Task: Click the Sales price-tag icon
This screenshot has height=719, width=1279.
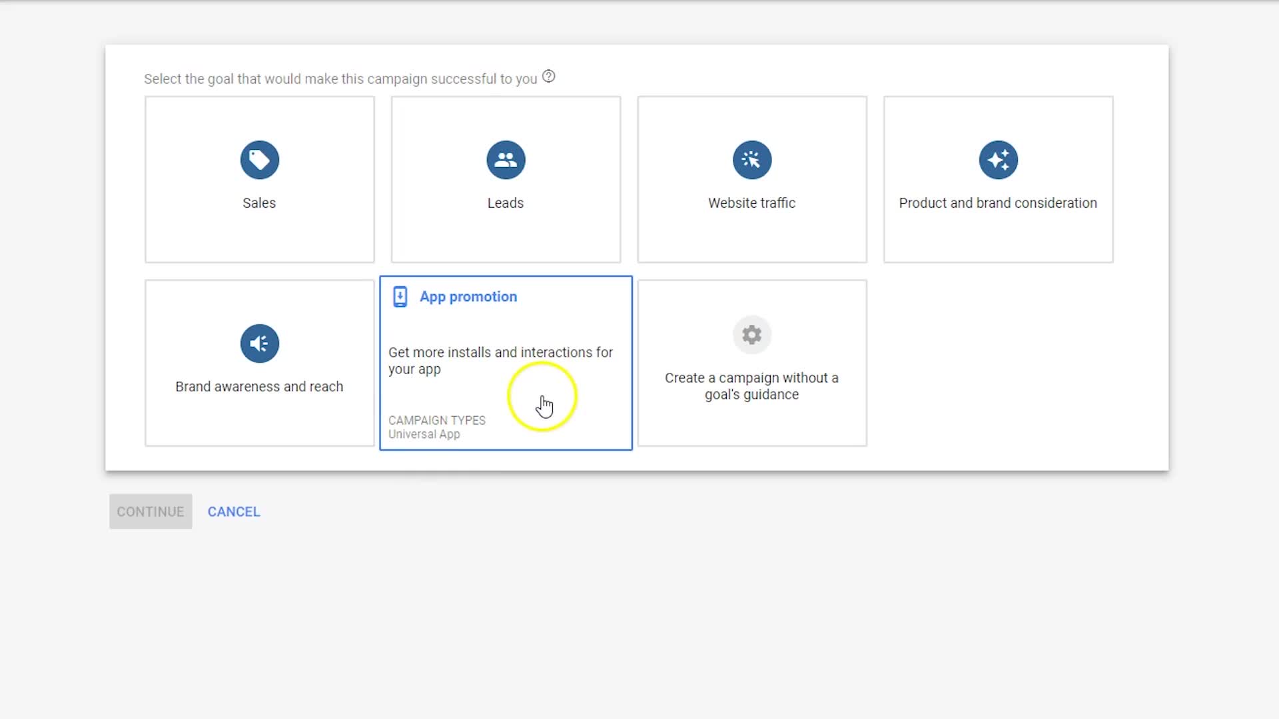Action: click(x=259, y=160)
